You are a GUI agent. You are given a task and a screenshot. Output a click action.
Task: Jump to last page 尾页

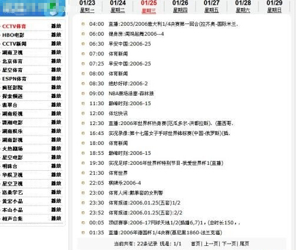click(244, 244)
